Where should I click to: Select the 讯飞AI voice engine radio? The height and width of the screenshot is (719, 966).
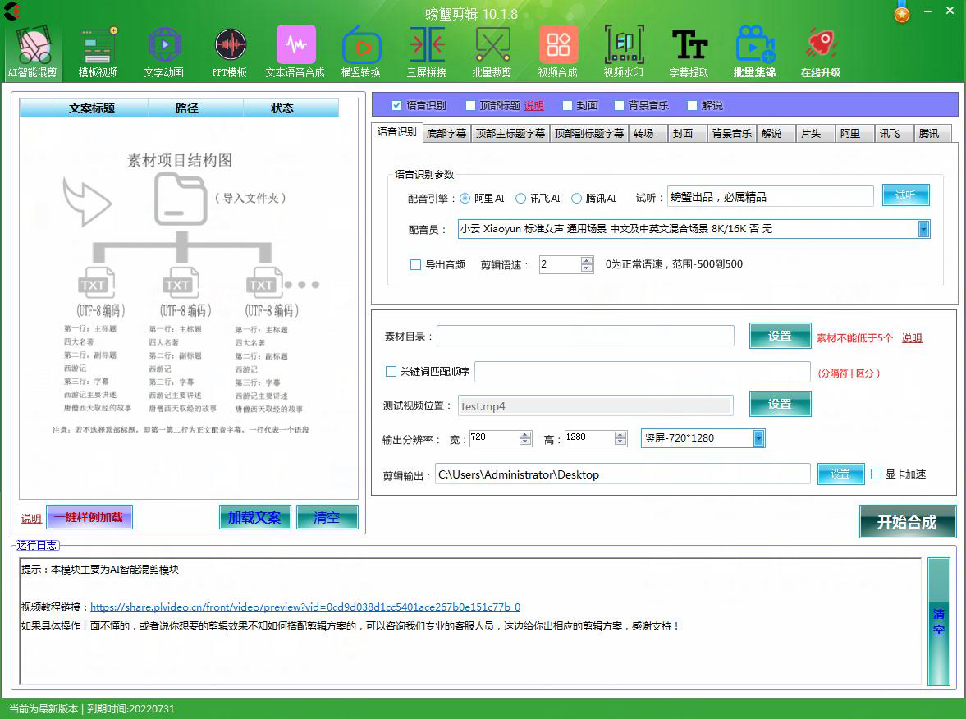[x=520, y=198]
